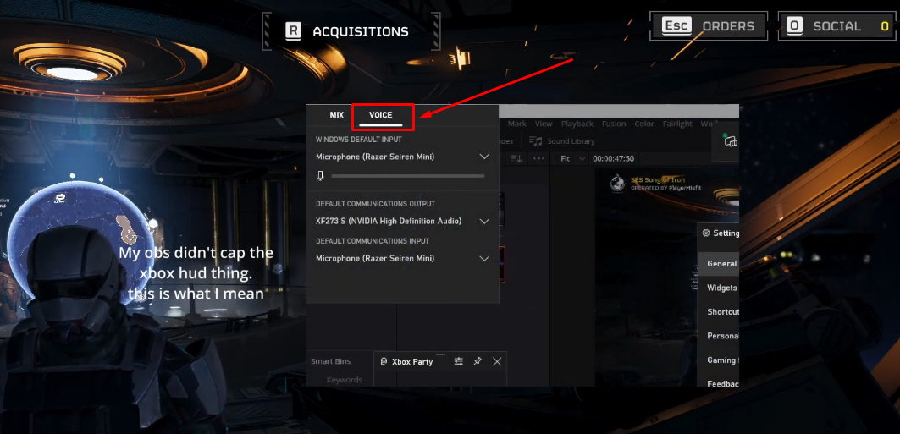Open the Sound Library panel
900x434 pixels.
pyautogui.click(x=562, y=141)
